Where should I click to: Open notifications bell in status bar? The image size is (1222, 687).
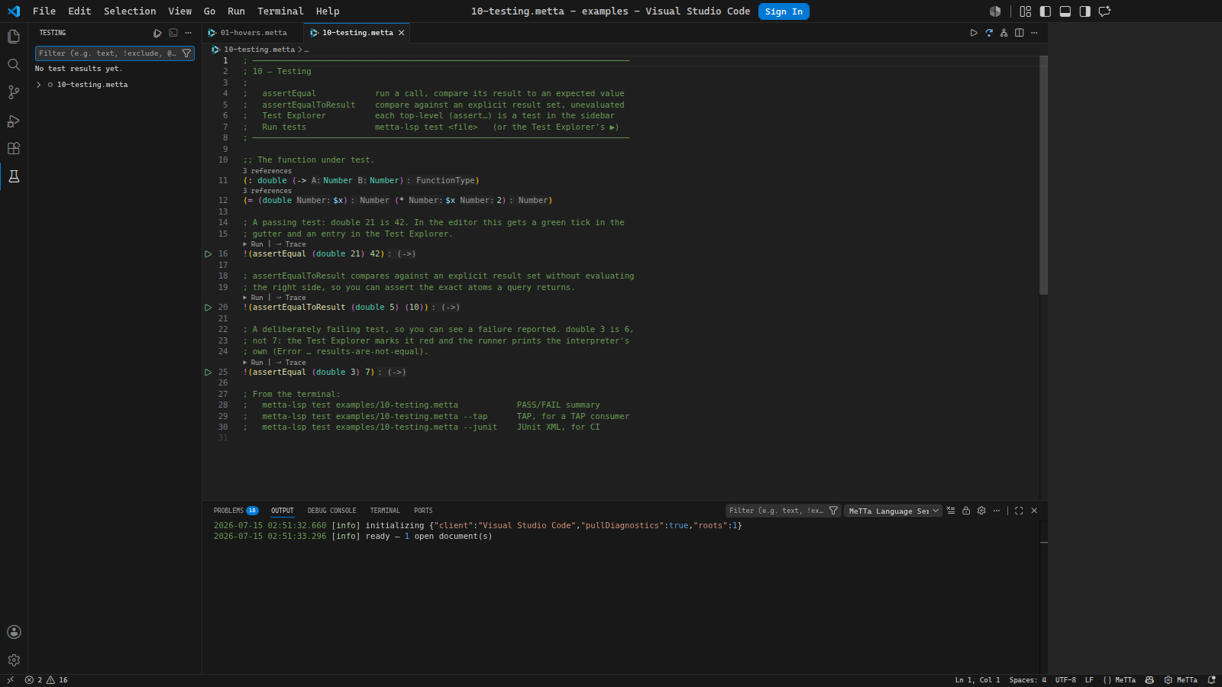pyautogui.click(x=1211, y=680)
